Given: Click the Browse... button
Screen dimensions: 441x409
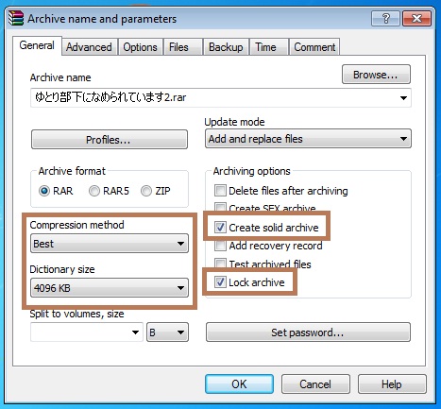Looking at the screenshot, I should tap(376, 75).
